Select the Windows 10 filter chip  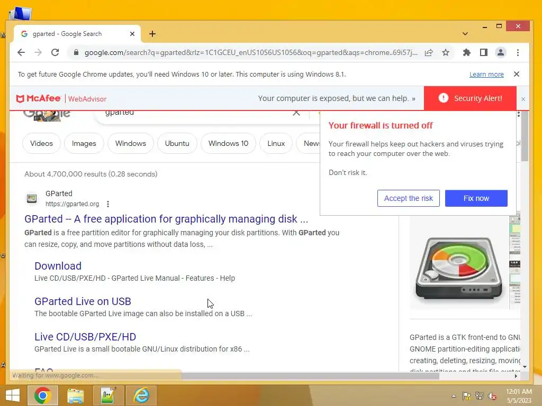coord(228,143)
